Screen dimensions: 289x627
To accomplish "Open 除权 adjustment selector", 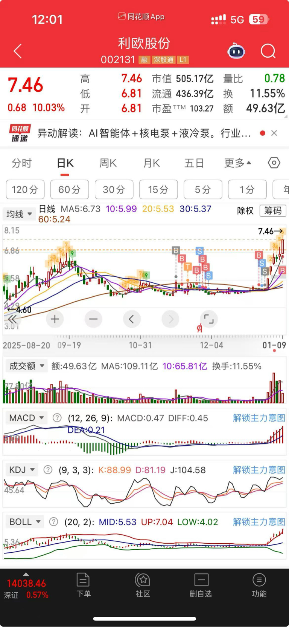I will click(x=245, y=211).
